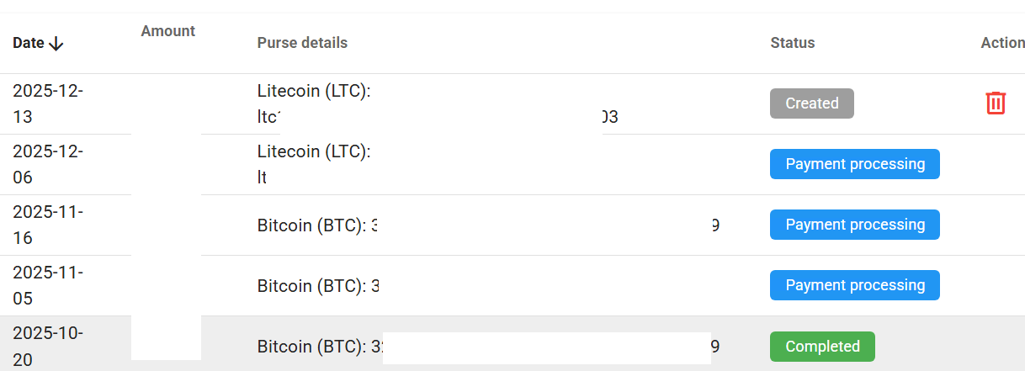Screen dimensions: 1025x371
Task: Click Bitcoin purse details for 2025-11-05
Action: [x=318, y=286]
